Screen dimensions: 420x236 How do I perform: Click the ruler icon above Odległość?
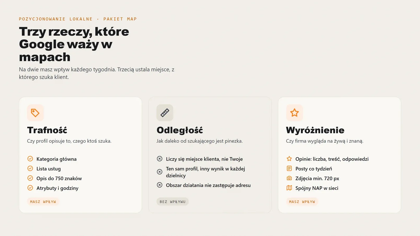tap(165, 113)
